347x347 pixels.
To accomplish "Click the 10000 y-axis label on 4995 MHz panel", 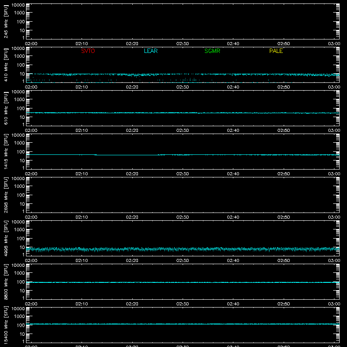I will point(18,222).
